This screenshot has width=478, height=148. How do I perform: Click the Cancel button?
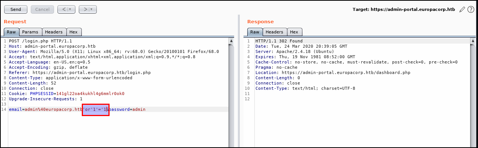pos(42,9)
